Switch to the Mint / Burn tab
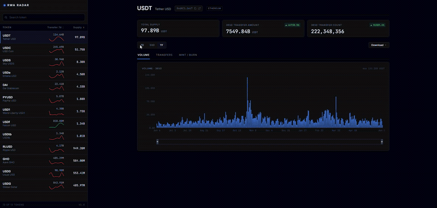Screen dimensions: 437x208 click(x=188, y=55)
